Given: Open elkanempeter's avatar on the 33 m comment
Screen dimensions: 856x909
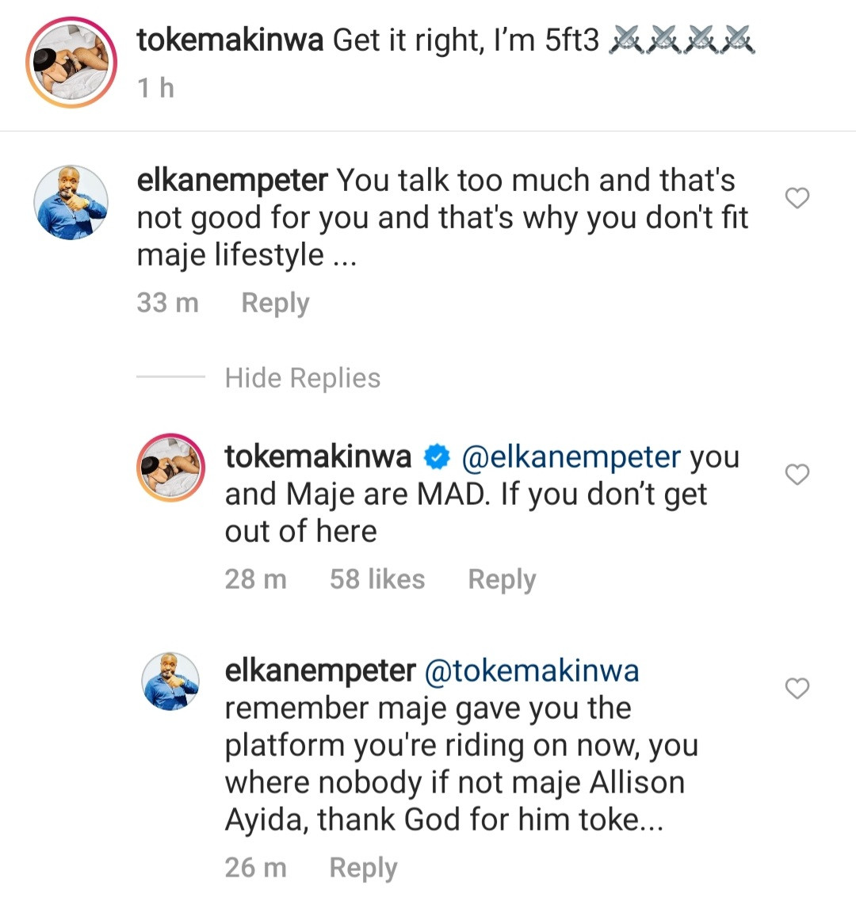Looking at the screenshot, I should (71, 203).
